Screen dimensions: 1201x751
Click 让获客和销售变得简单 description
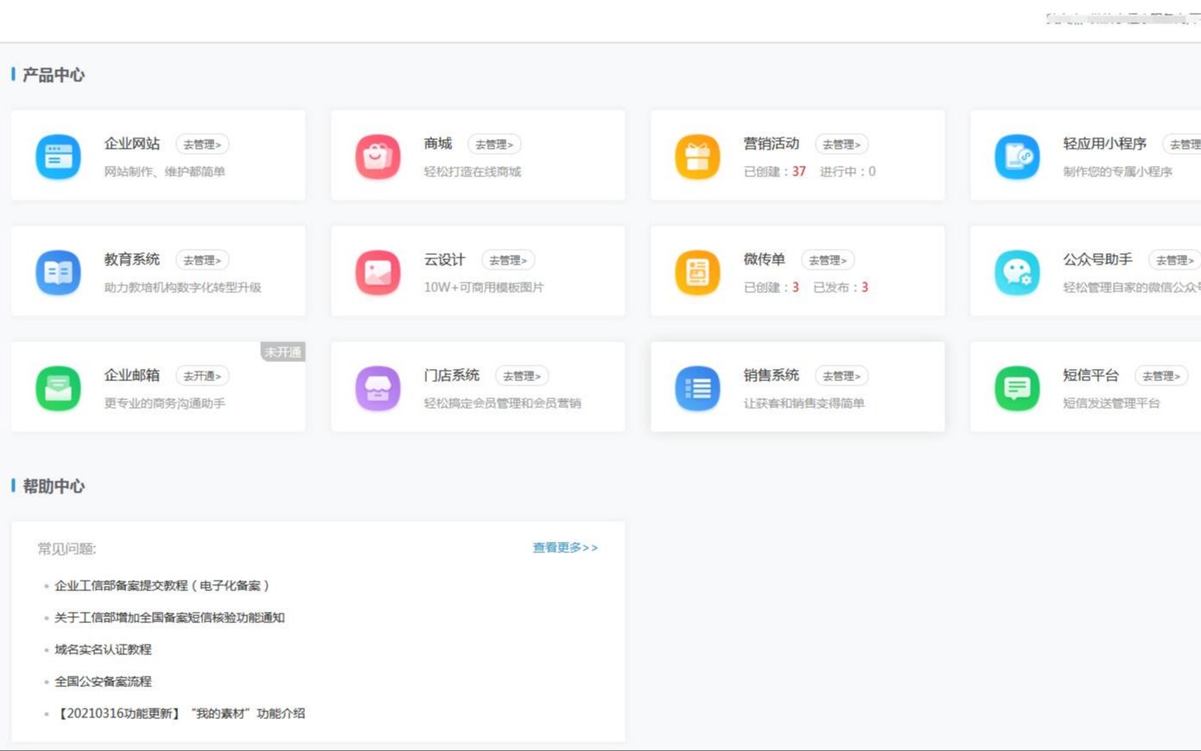804,404
